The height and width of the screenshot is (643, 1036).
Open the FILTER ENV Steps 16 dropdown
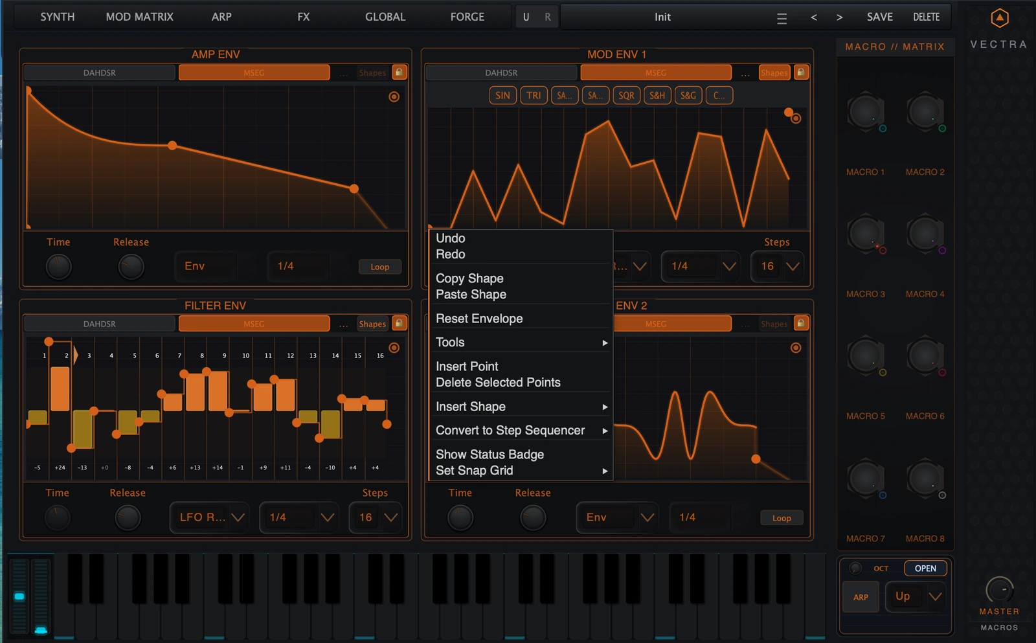pyautogui.click(x=376, y=517)
